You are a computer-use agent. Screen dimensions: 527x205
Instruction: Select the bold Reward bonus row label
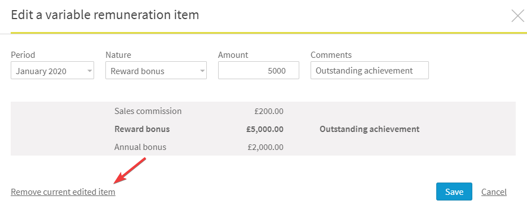pyautogui.click(x=142, y=129)
